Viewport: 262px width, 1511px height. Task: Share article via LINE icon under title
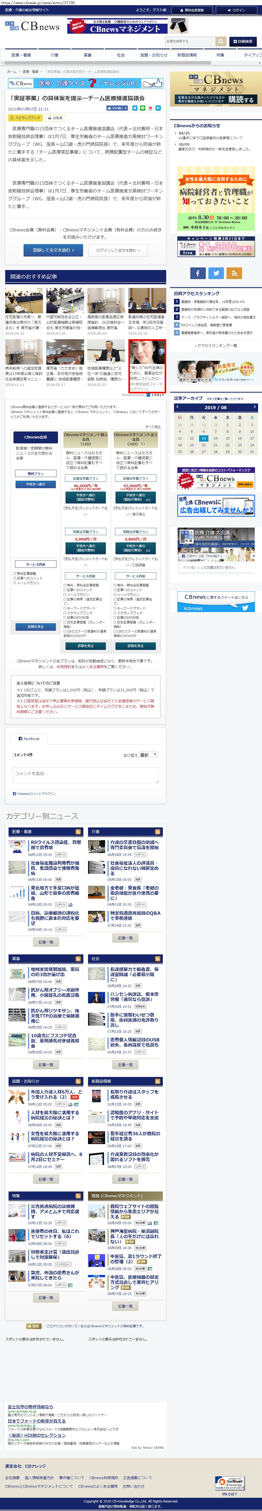pos(142,108)
